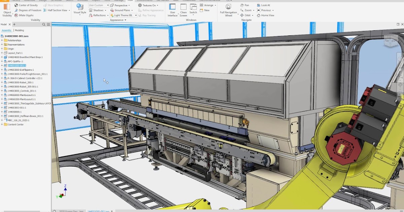Expand the Origin folder node
Image resolution: width=404 pixels, height=212 pixels.
pos(2,49)
